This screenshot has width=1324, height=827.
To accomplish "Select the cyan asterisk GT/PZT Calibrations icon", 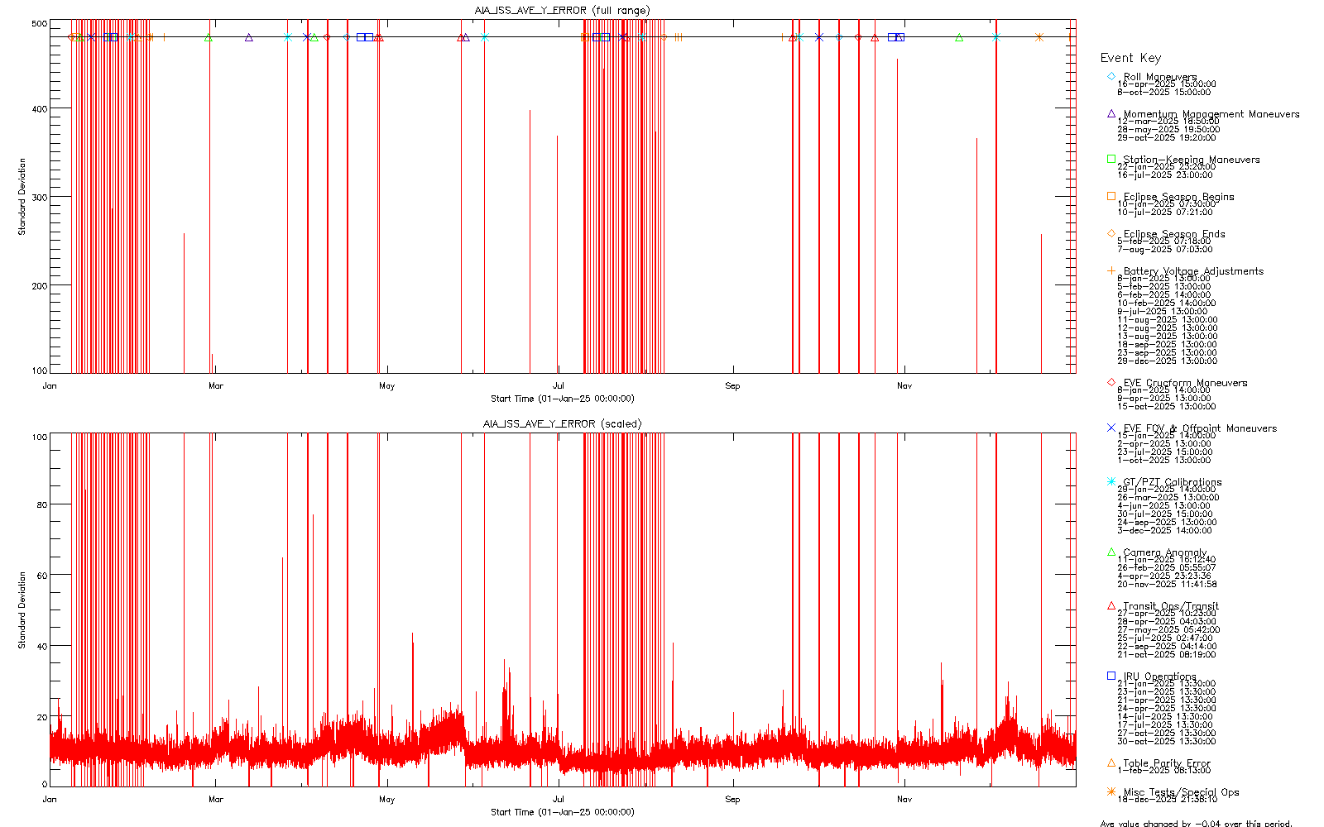I will [x=1111, y=481].
